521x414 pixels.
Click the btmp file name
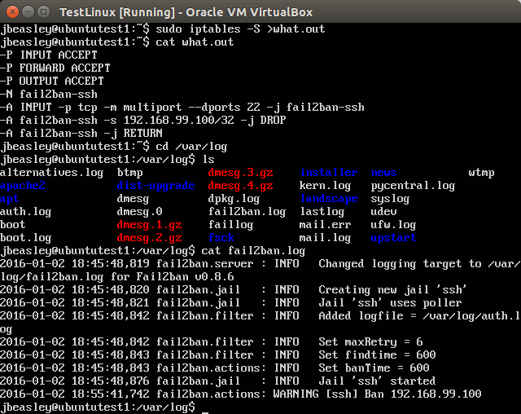pyautogui.click(x=130, y=172)
